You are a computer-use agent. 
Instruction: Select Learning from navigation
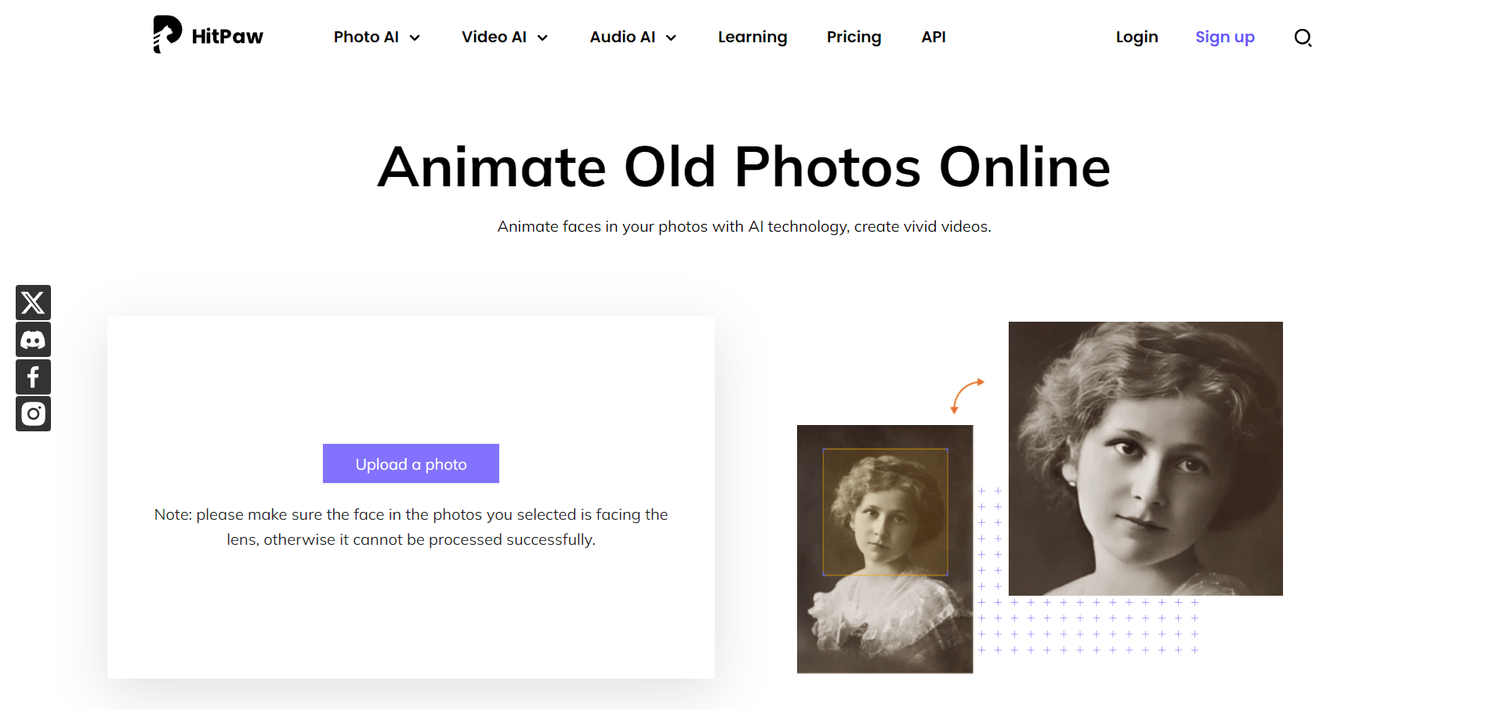pyautogui.click(x=752, y=37)
